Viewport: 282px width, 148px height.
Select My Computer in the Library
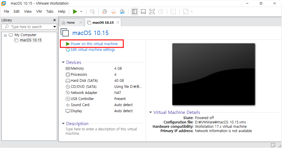(25, 35)
